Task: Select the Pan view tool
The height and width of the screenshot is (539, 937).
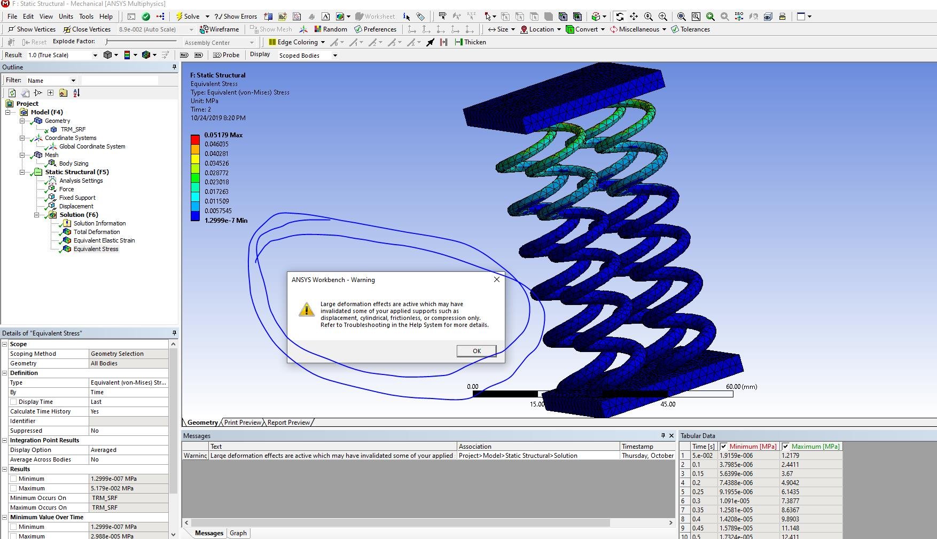Action: 634,17
